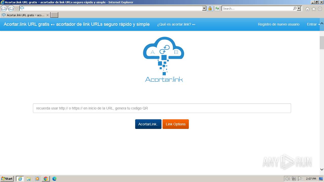Click the Home icon in IE
The height and width of the screenshot is (182, 324).
[x=307, y=9]
